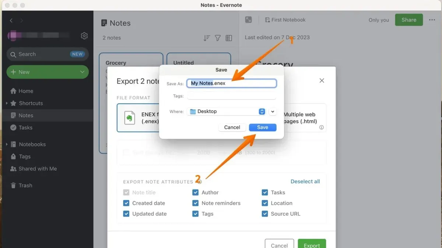Screen dimensions: 442x248
Task: Toggle the Created date checkbox
Action: 126,203
